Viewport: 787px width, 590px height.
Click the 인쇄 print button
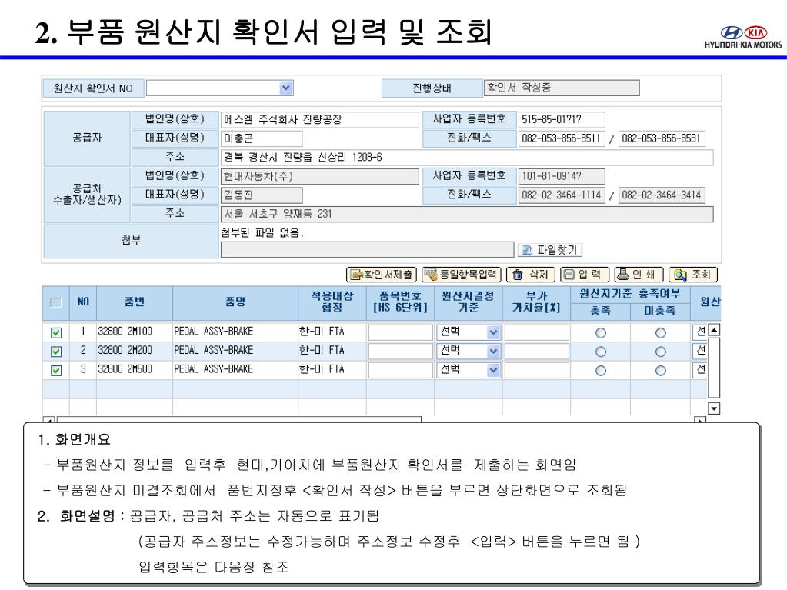639,275
